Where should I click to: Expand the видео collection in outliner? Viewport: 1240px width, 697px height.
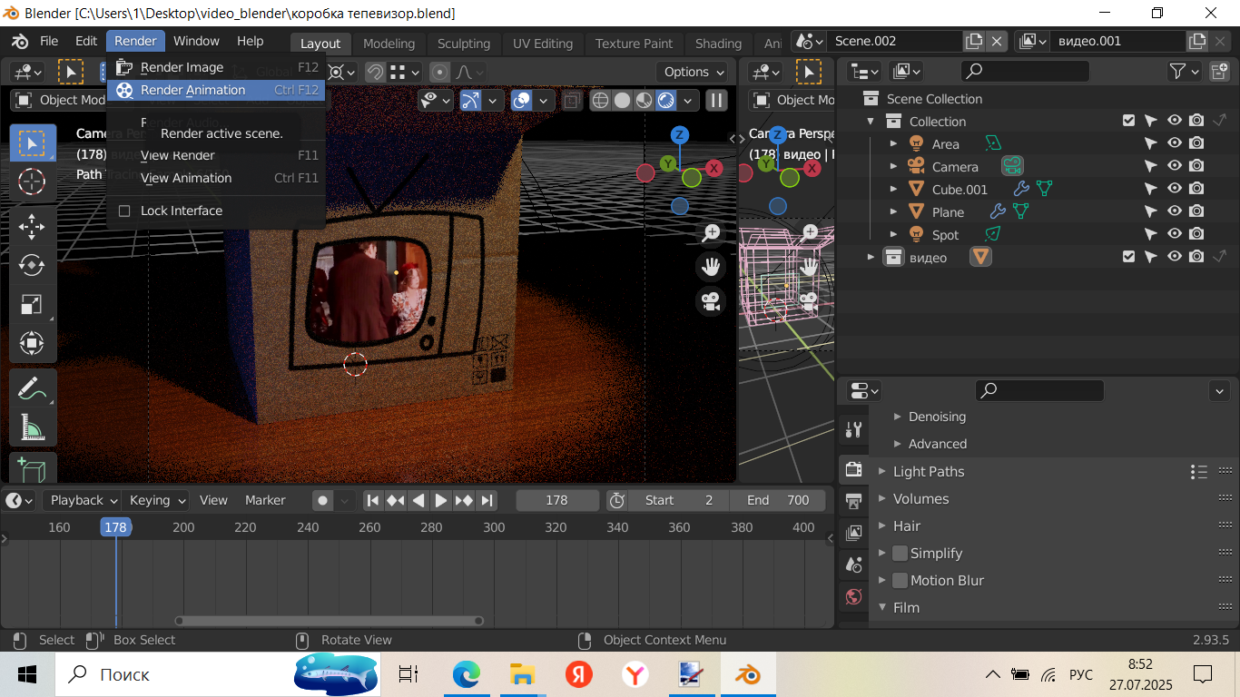click(x=871, y=258)
